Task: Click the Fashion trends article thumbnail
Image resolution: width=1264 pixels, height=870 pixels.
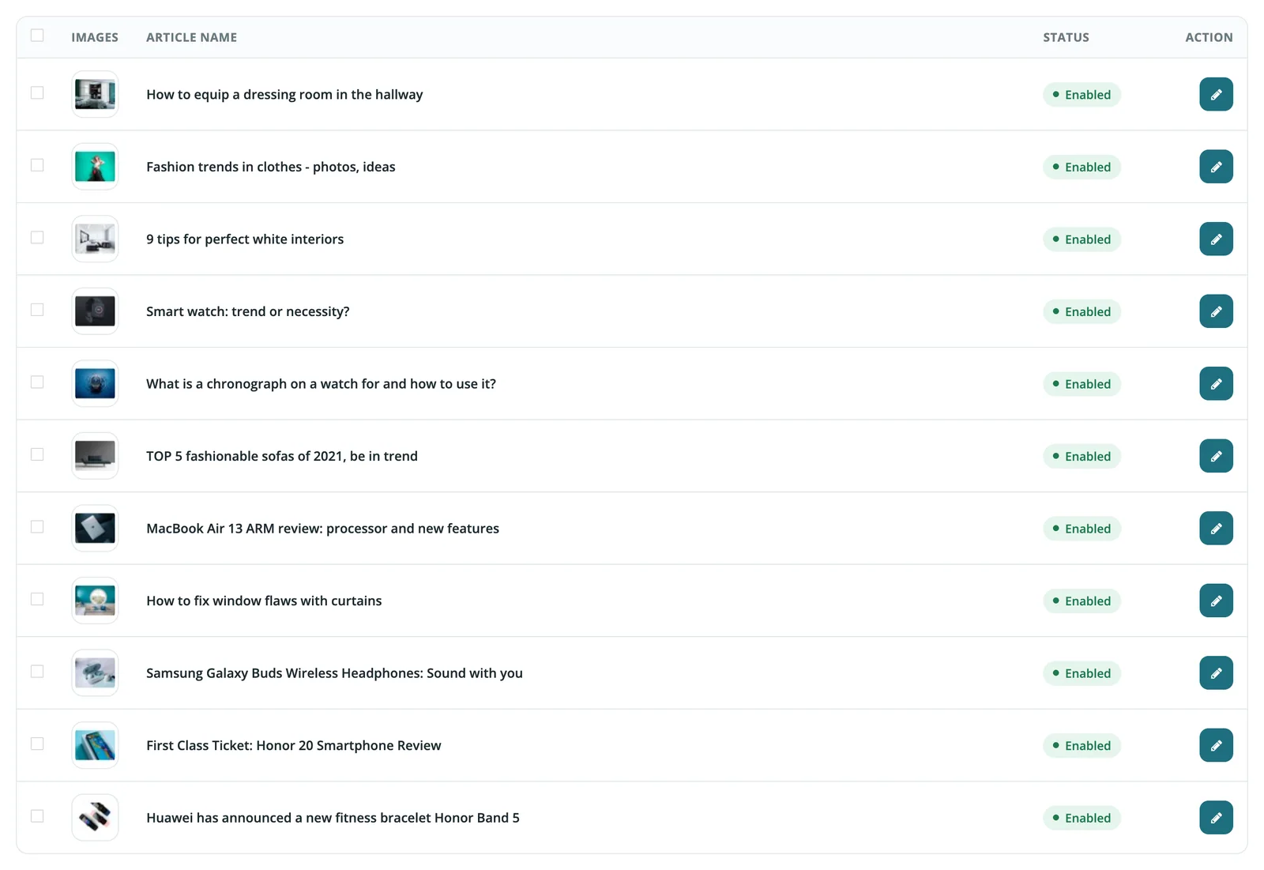Action: 95,167
